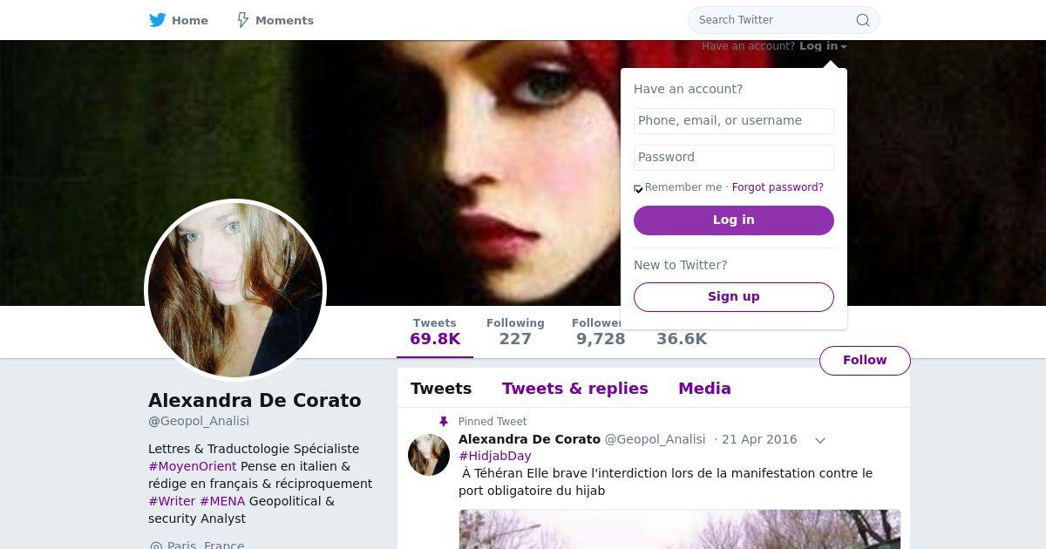This screenshot has height=549, width=1046.
Task: Switch to the Media tab
Action: coord(704,389)
